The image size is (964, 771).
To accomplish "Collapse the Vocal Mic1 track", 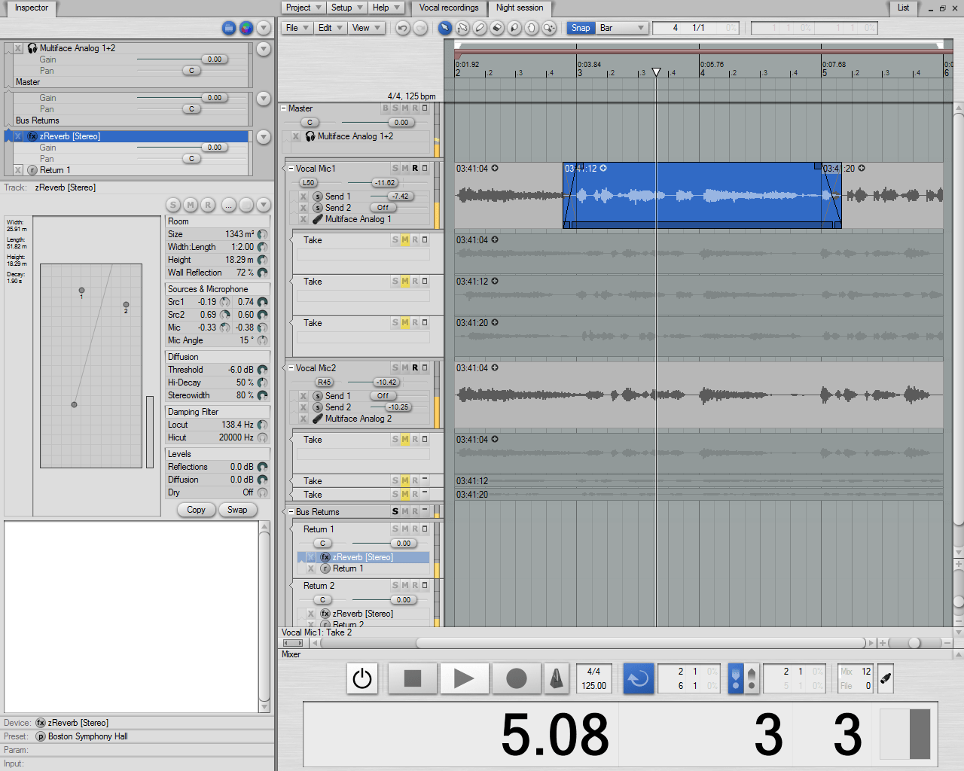I will pos(291,169).
